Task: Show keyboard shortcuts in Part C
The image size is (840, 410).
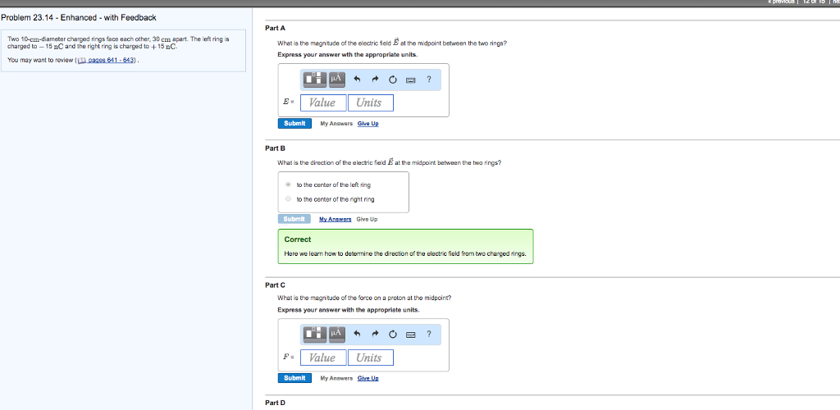Action: pos(411,335)
